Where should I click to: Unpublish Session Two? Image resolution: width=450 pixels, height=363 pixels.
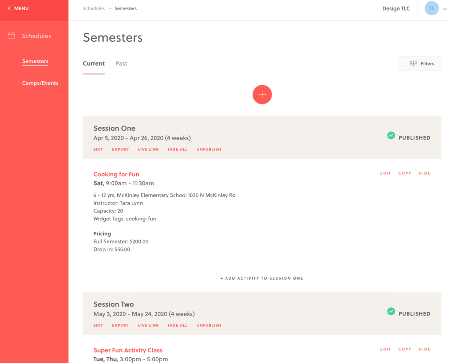(209, 326)
